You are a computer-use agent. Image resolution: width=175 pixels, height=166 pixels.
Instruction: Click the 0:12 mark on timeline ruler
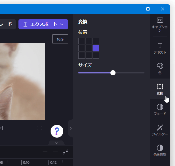click(x=53, y=162)
